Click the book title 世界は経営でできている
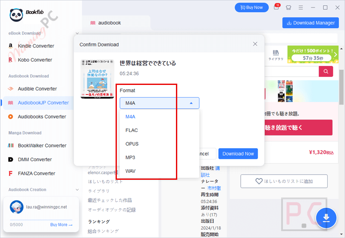This screenshot has height=238, width=345. [147, 63]
